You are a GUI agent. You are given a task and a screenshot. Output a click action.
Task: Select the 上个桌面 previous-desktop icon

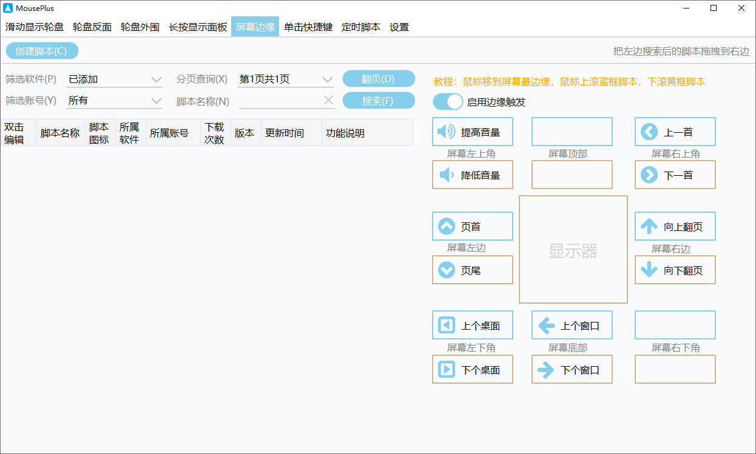point(446,325)
